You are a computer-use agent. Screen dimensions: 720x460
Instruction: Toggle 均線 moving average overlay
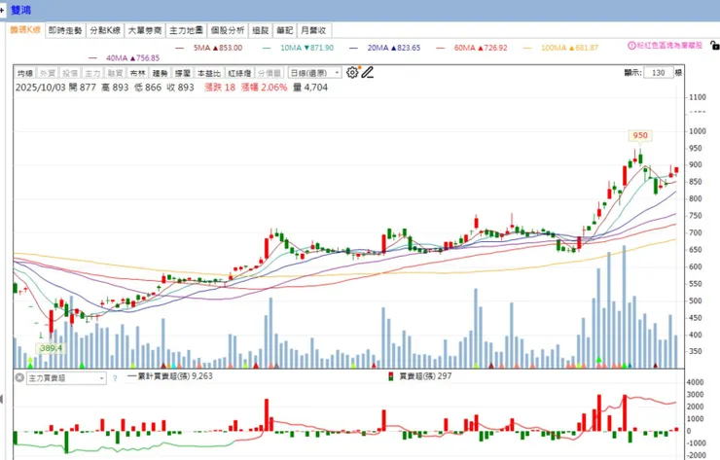pos(24,73)
